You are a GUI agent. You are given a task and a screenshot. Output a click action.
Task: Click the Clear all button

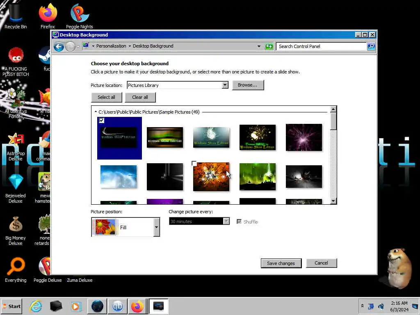click(140, 97)
